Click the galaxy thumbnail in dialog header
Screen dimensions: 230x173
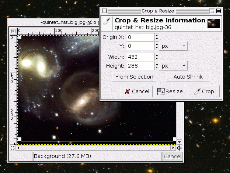tap(214, 24)
